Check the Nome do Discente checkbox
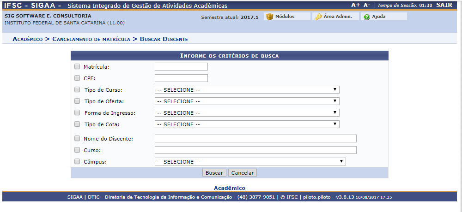The height and width of the screenshot is (212, 462). [x=77, y=138]
